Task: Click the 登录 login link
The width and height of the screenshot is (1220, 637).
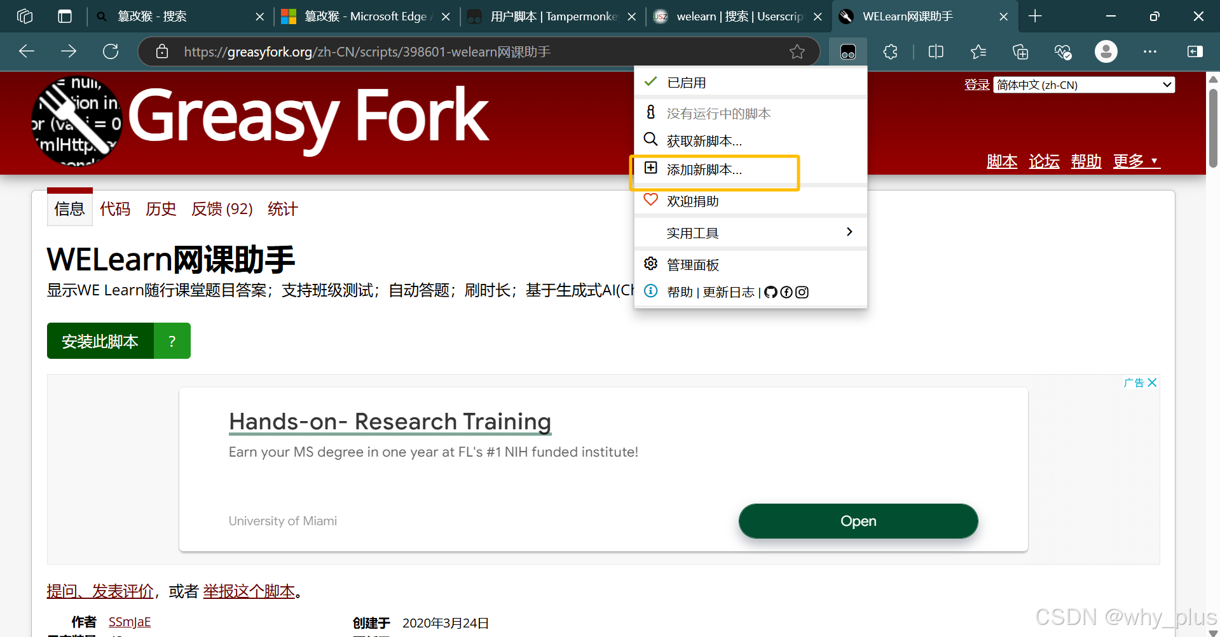Action: point(977,84)
